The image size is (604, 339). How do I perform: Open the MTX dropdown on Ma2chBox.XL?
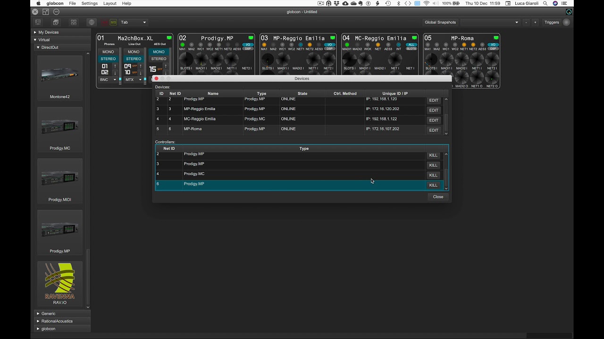click(x=134, y=80)
